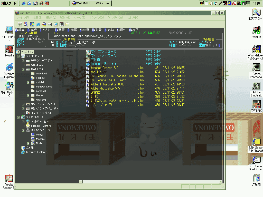Select the WUTemp folder in tree
This screenshot has height=197, width=263.
41,100
